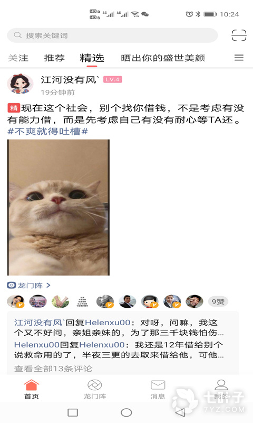
Task: Switch to the 关注 tab
Action: 18,58
